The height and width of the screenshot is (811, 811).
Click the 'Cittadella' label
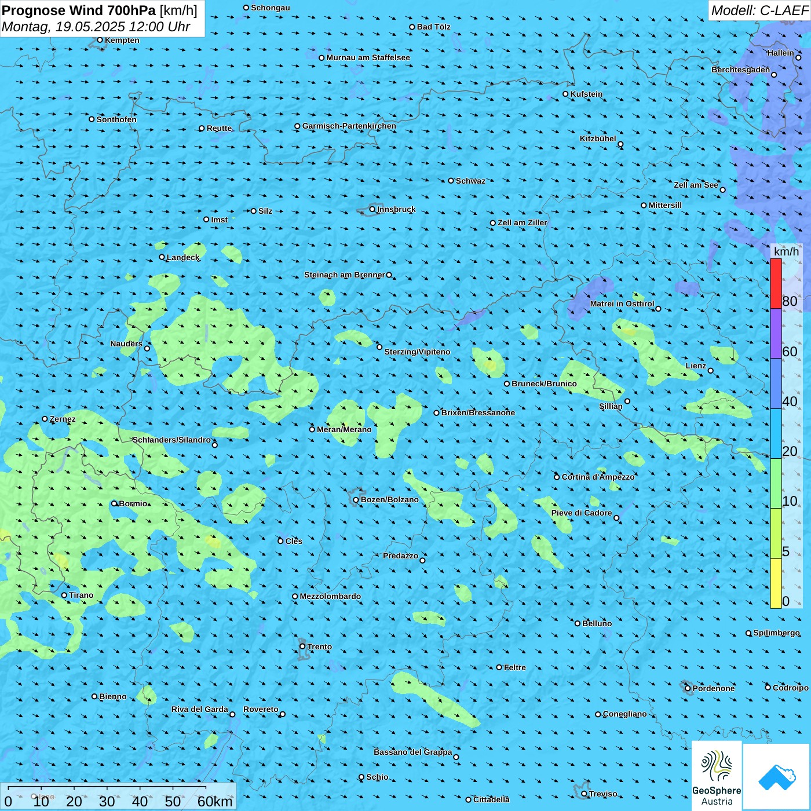[491, 799]
